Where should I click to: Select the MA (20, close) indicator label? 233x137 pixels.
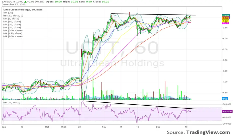[12, 24]
